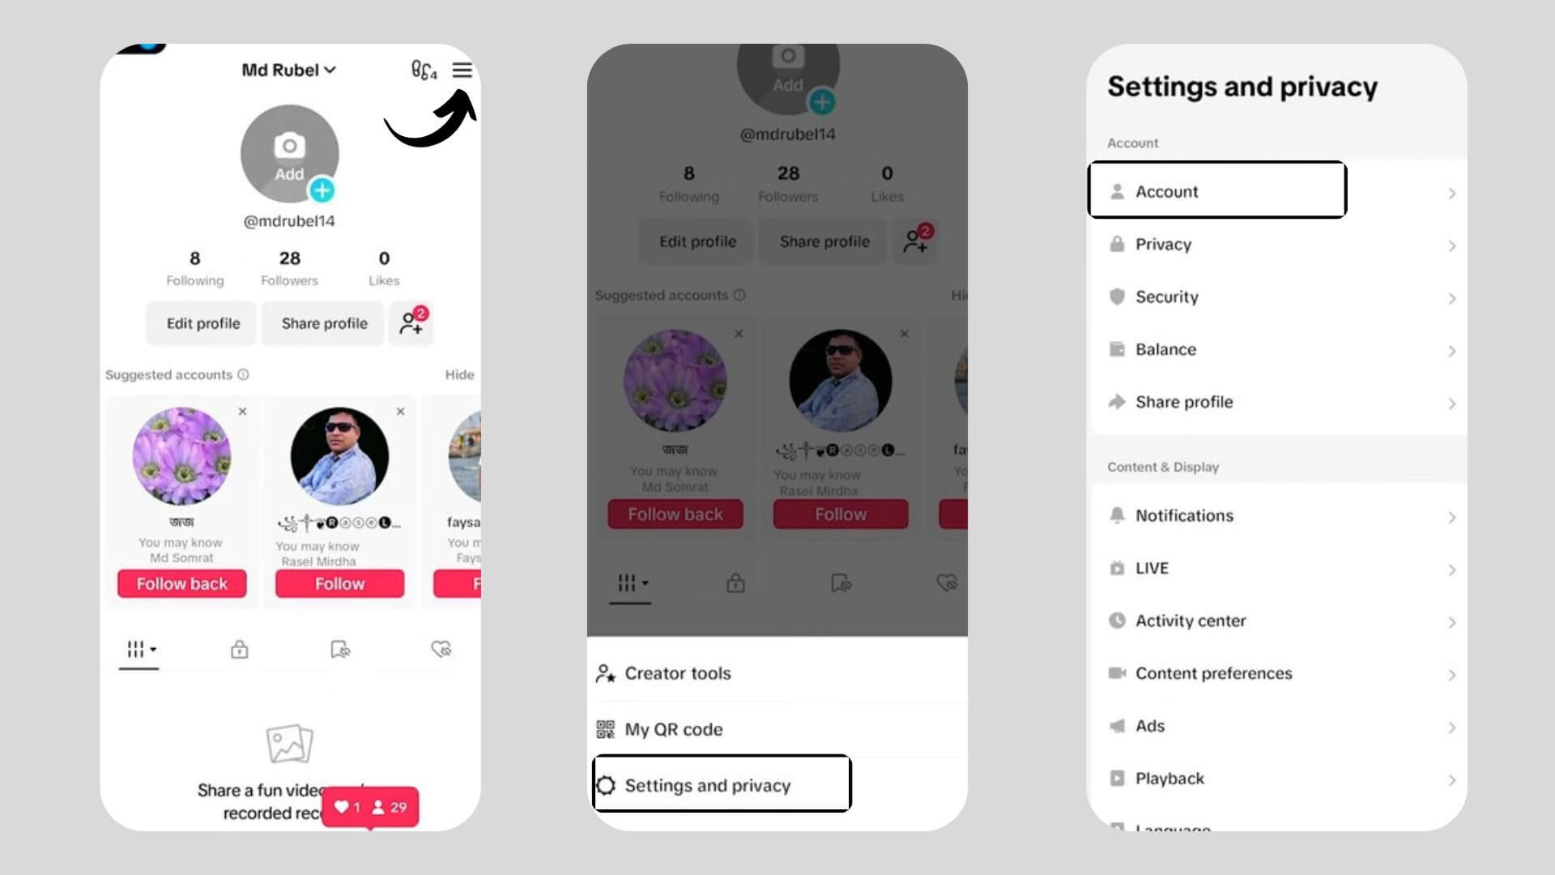
Task: Click Follow for Rasel Mirdha
Action: click(339, 583)
